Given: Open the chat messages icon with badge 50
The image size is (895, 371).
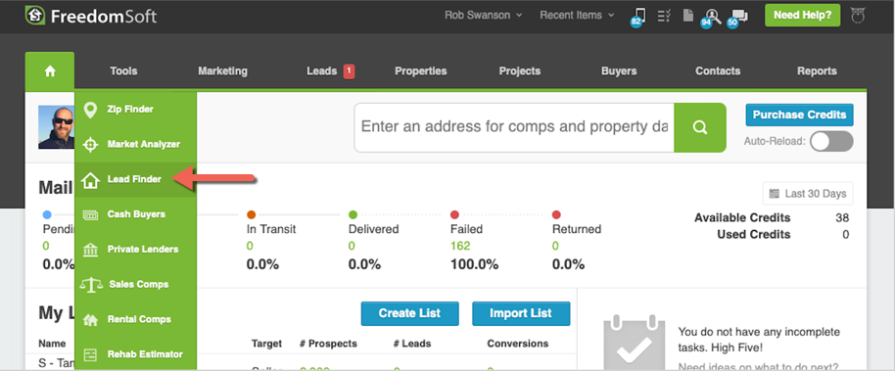Looking at the screenshot, I should click(738, 18).
